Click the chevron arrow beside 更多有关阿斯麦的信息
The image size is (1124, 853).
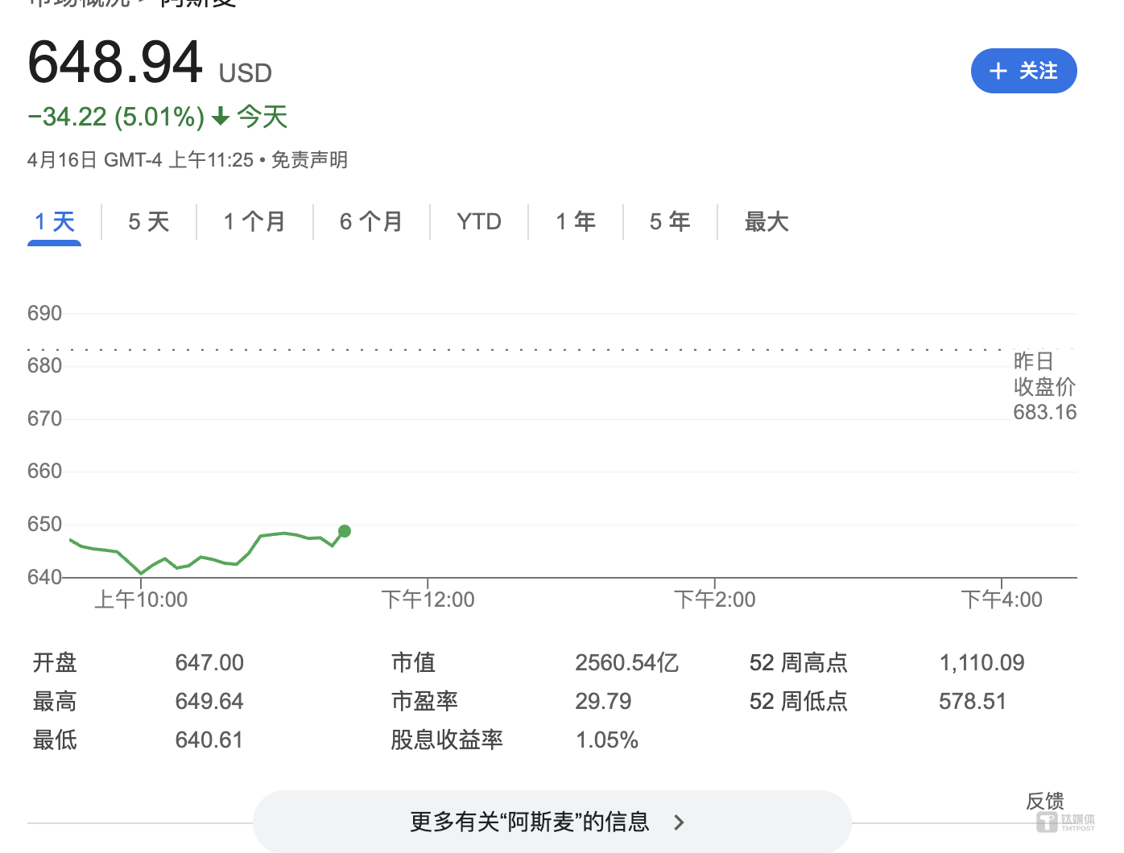coord(679,822)
